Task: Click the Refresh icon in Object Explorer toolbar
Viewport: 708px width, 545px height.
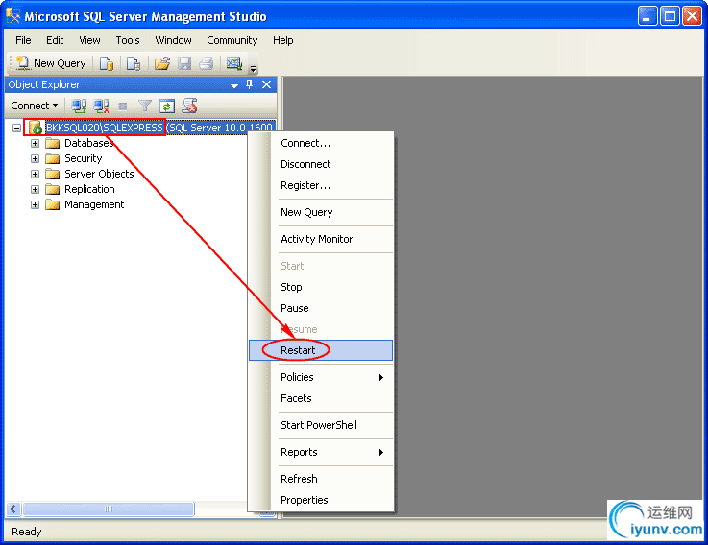Action: (167, 106)
